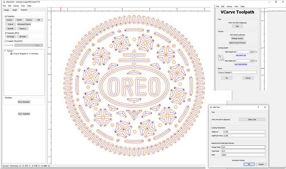This screenshot has height=169, width=286.
Task: Click the Select Current Vectors button
Action: pyautogui.click(x=238, y=43)
